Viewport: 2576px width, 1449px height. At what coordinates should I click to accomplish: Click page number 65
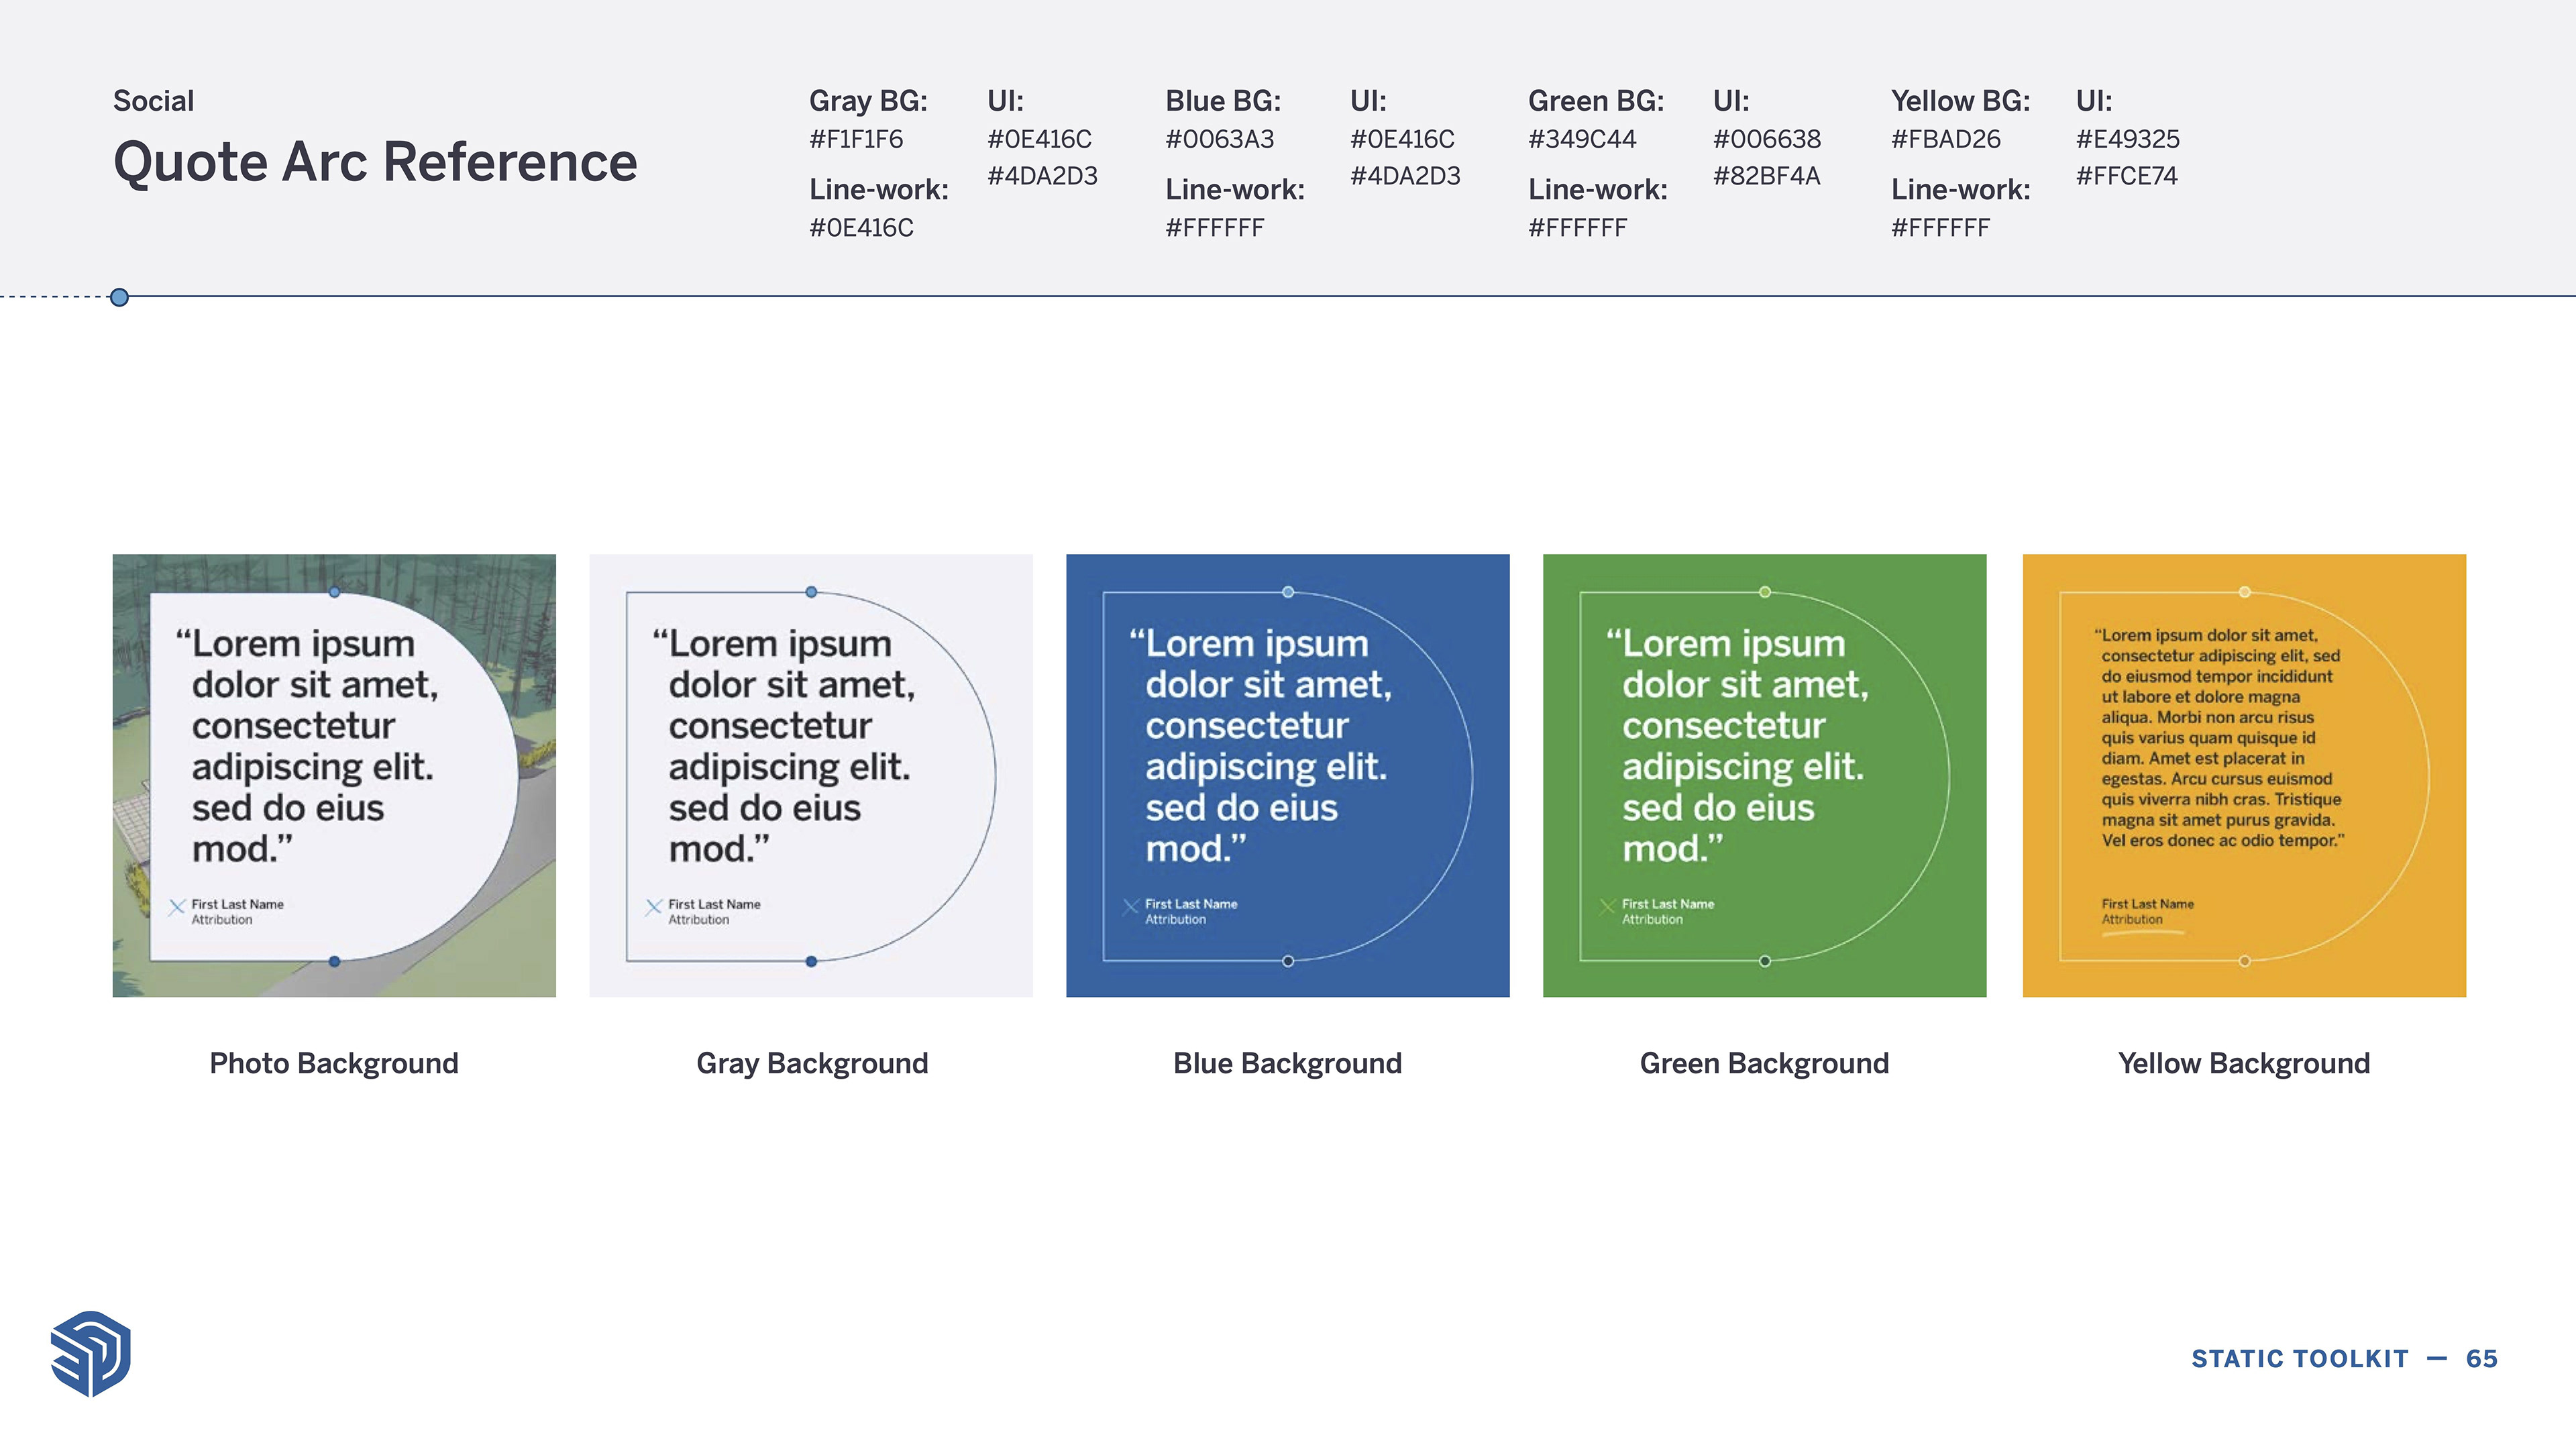tap(2481, 1359)
